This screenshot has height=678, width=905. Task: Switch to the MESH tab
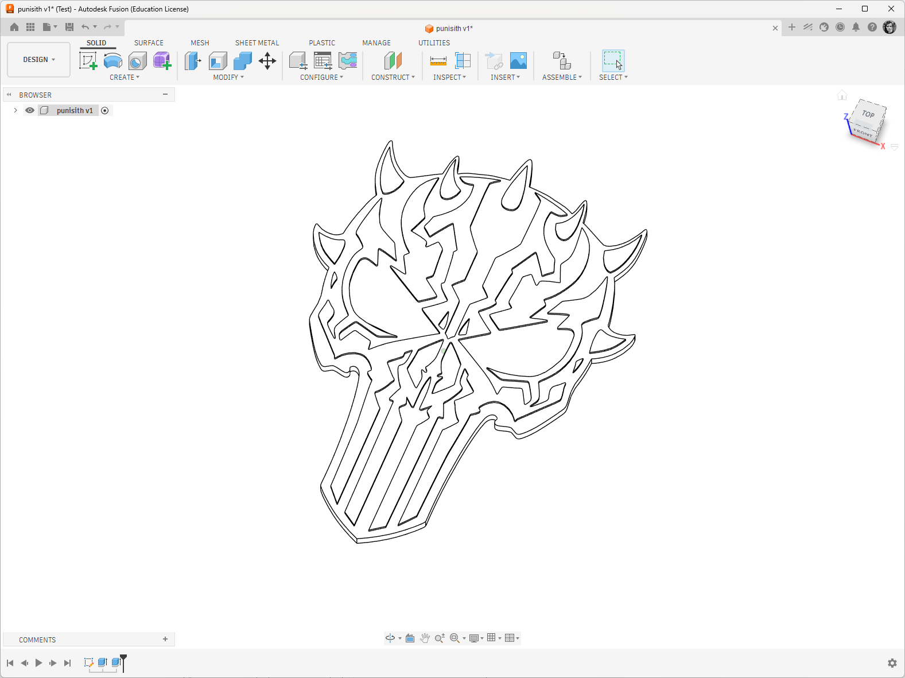pyautogui.click(x=200, y=43)
